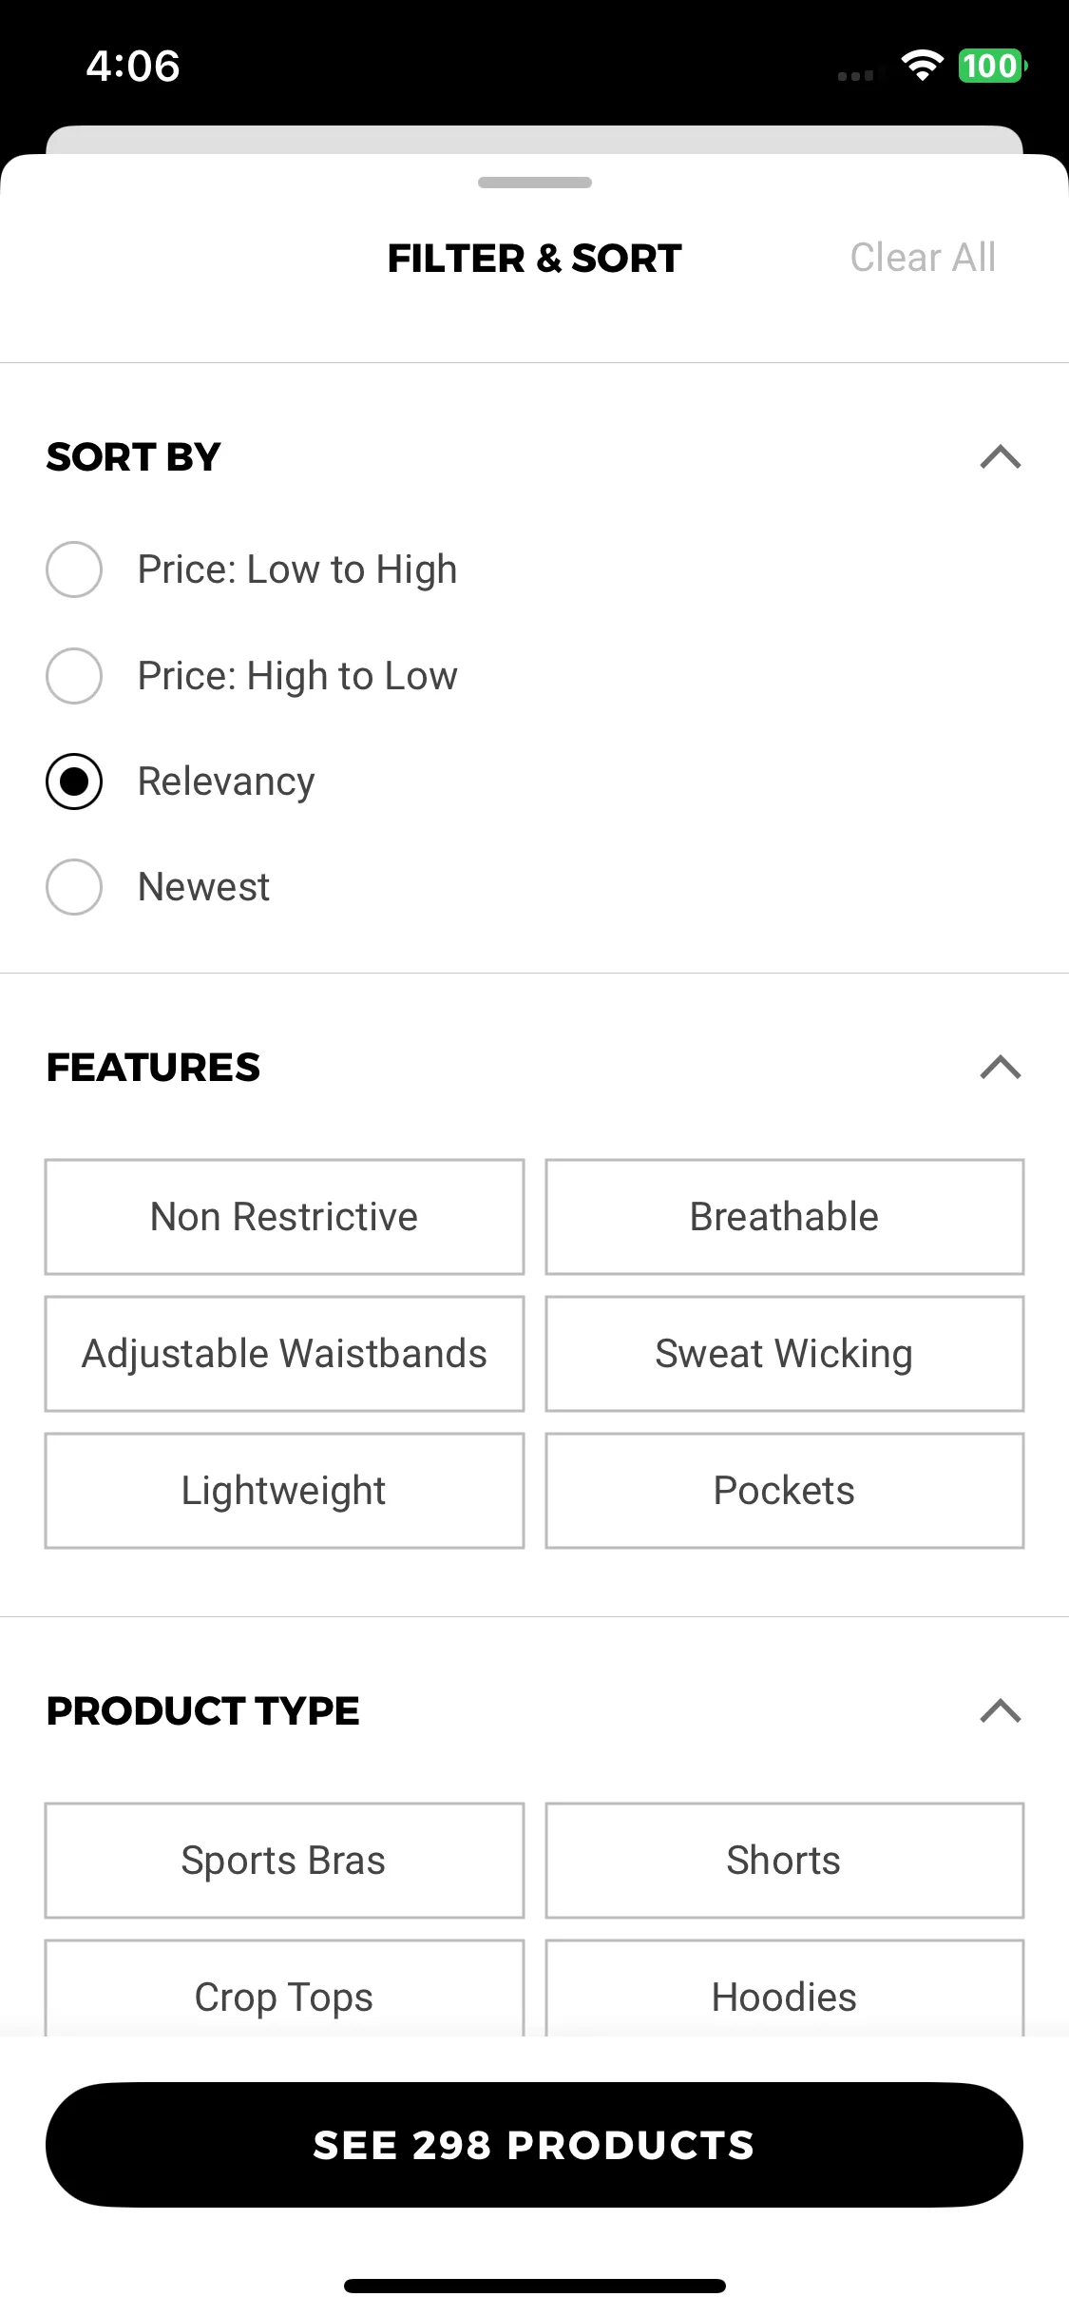Filter by Shorts product type
1069x2316 pixels.
(x=784, y=1861)
